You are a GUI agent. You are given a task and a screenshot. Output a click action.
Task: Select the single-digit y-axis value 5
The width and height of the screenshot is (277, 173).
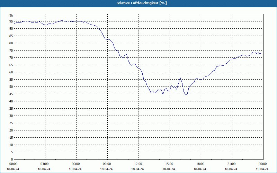point(12,152)
